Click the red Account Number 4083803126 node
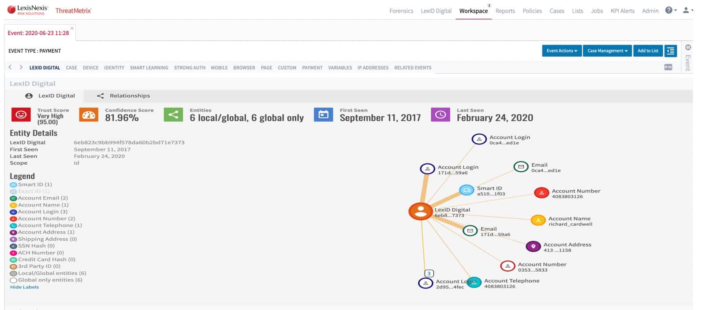The image size is (702, 310). (541, 192)
